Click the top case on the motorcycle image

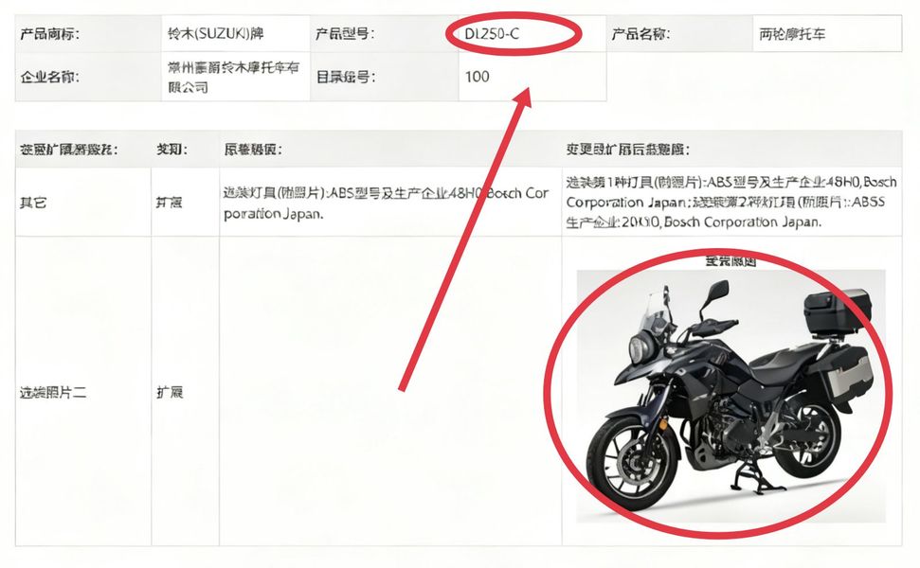click(x=838, y=311)
